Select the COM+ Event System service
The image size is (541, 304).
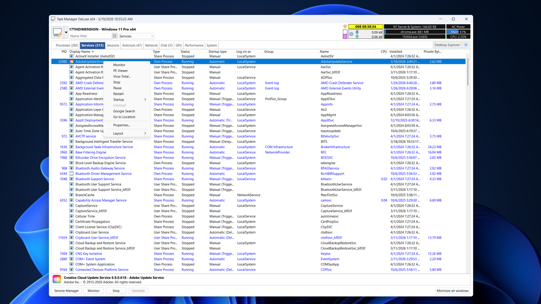[x=259, y=259]
